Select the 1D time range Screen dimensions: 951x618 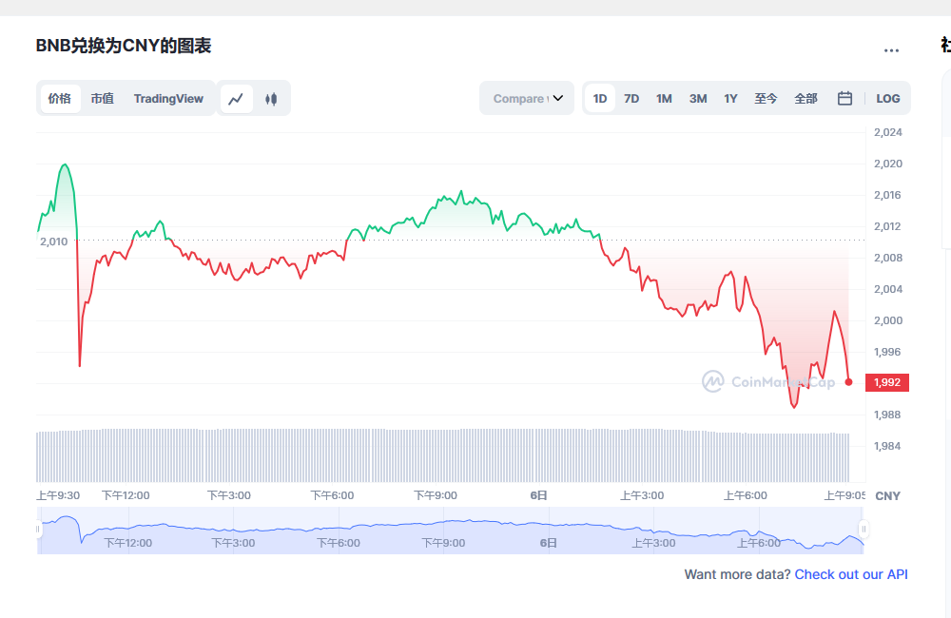tap(600, 99)
